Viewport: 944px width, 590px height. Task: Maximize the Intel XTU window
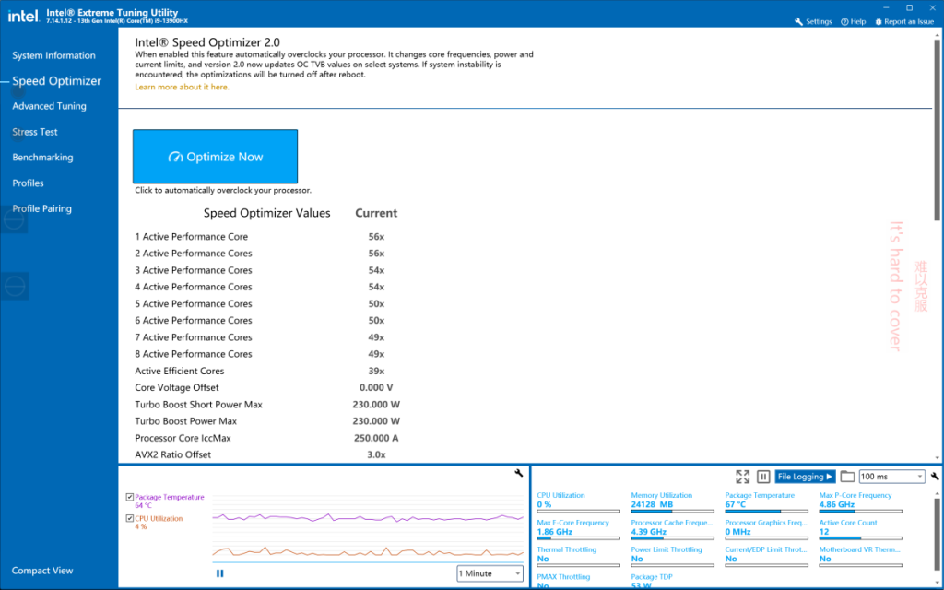point(909,7)
